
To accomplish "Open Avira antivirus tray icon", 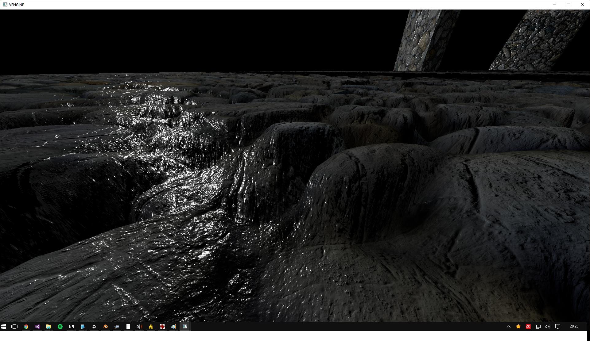I will tap(528, 327).
